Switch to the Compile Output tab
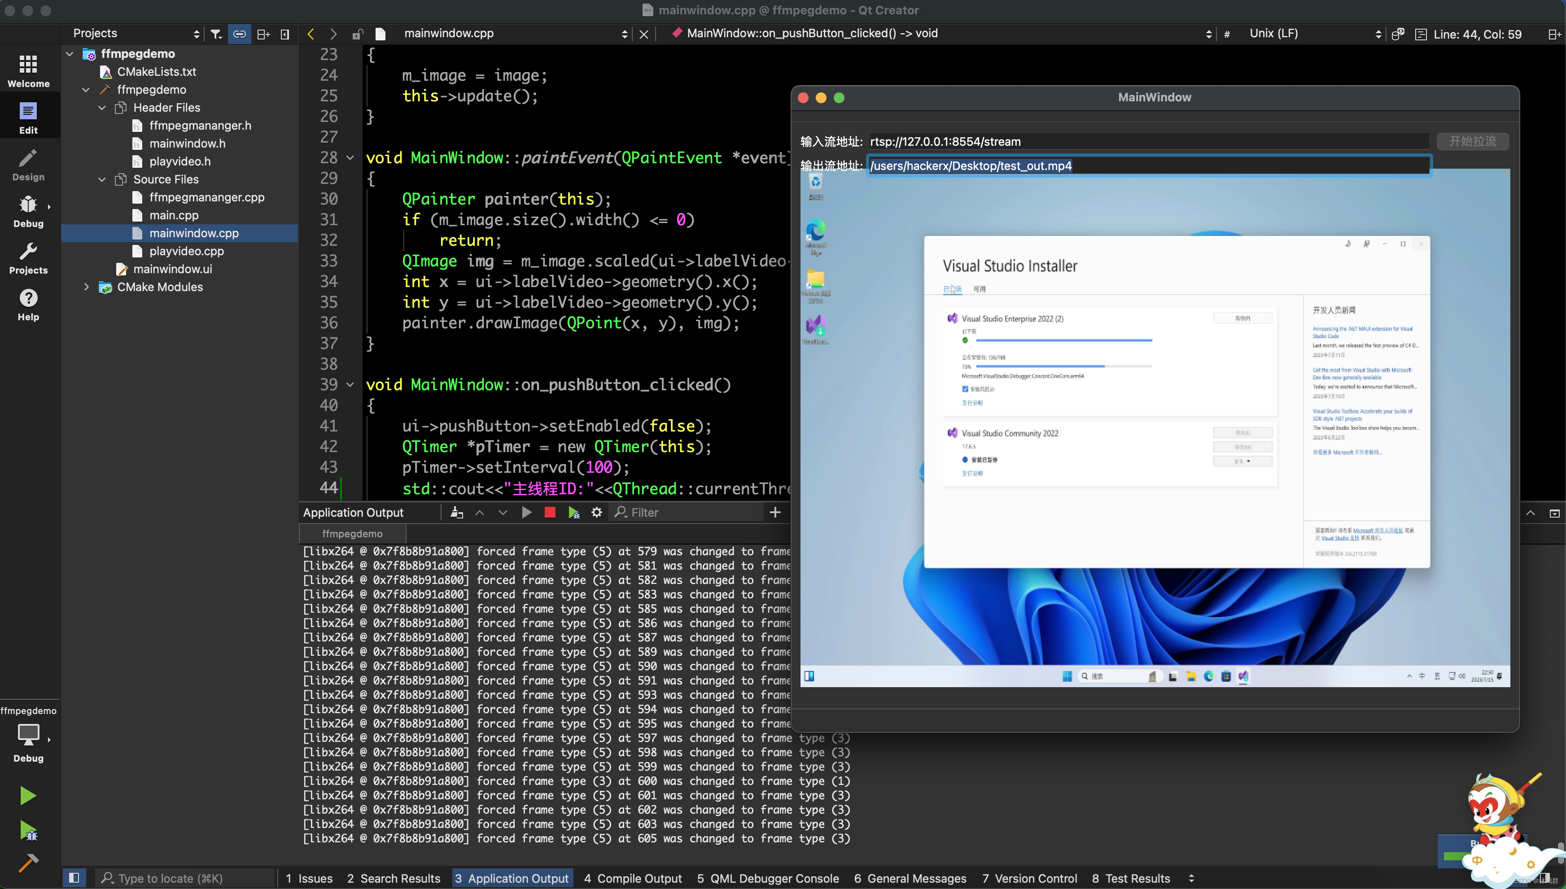The height and width of the screenshot is (889, 1566). pos(634,878)
